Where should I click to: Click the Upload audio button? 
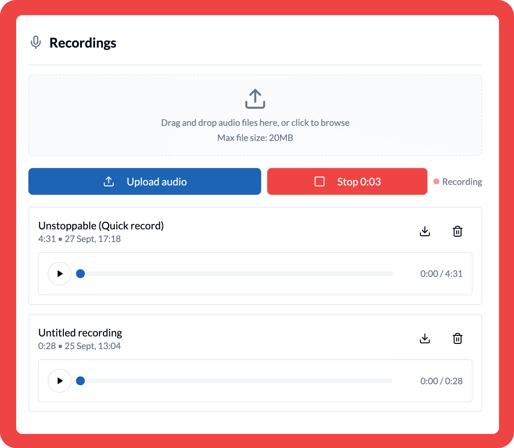145,181
